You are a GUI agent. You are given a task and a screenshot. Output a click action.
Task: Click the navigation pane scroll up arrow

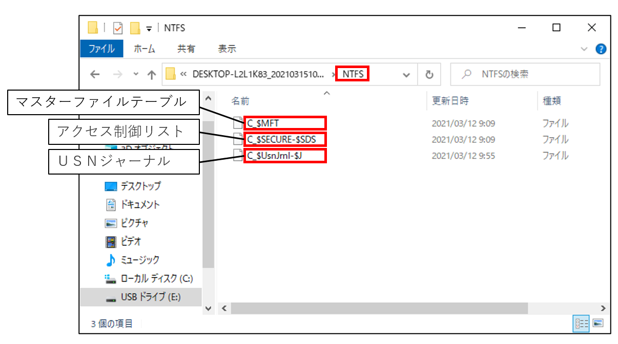208,98
